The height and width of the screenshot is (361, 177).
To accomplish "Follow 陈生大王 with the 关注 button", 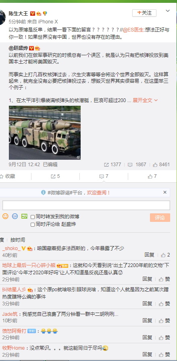I will pos(144,13).
